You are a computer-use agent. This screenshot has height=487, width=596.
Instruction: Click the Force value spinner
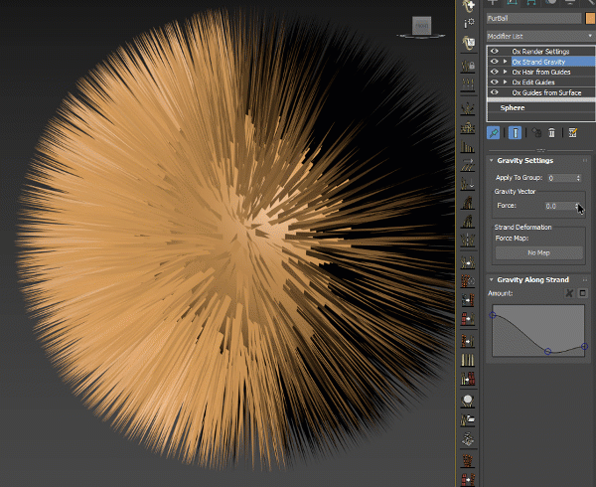(x=578, y=206)
